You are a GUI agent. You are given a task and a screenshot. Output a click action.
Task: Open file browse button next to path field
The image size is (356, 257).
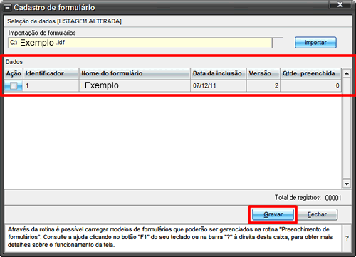[x=278, y=43]
